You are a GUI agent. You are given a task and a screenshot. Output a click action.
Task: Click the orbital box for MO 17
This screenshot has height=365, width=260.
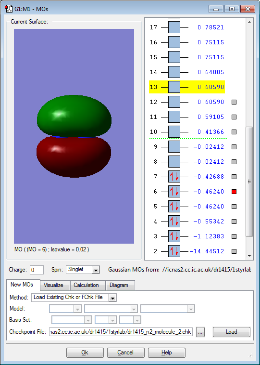pyautogui.click(x=174, y=27)
